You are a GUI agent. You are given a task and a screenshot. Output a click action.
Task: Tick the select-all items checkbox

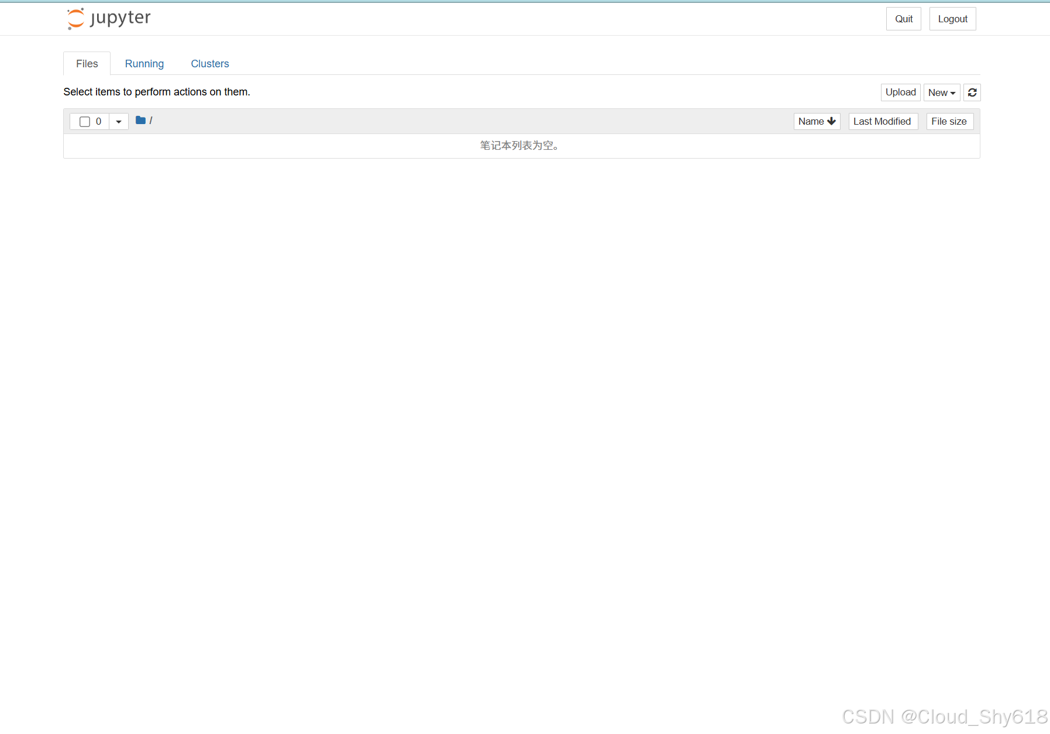85,122
